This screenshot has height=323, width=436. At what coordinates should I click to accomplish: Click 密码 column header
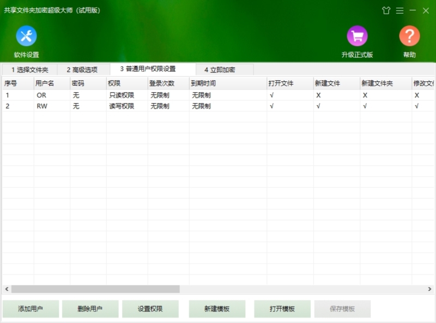[x=88, y=83]
